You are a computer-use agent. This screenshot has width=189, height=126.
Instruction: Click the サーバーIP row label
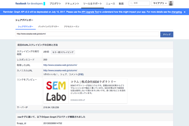click(22, 107)
